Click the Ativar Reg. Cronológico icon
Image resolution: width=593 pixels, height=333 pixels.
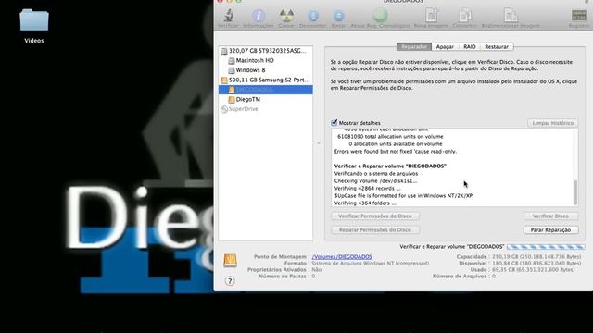380,16
